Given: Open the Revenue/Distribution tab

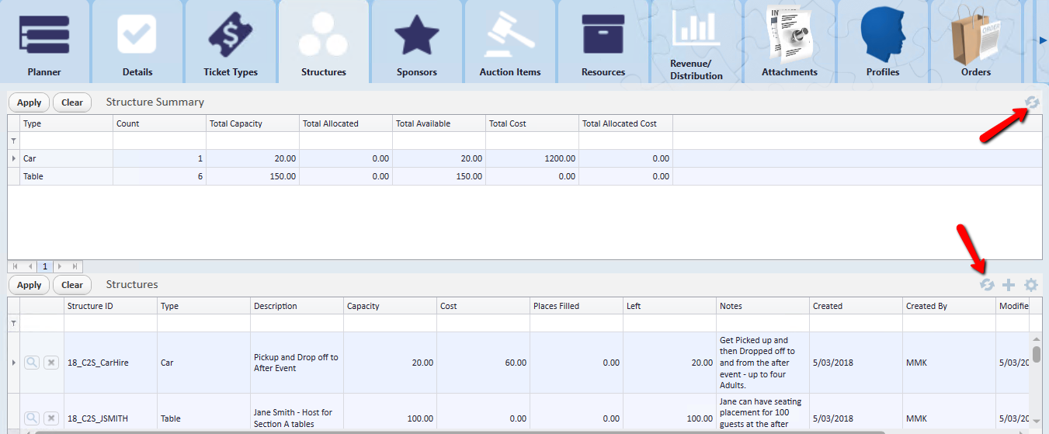Looking at the screenshot, I should click(x=696, y=42).
